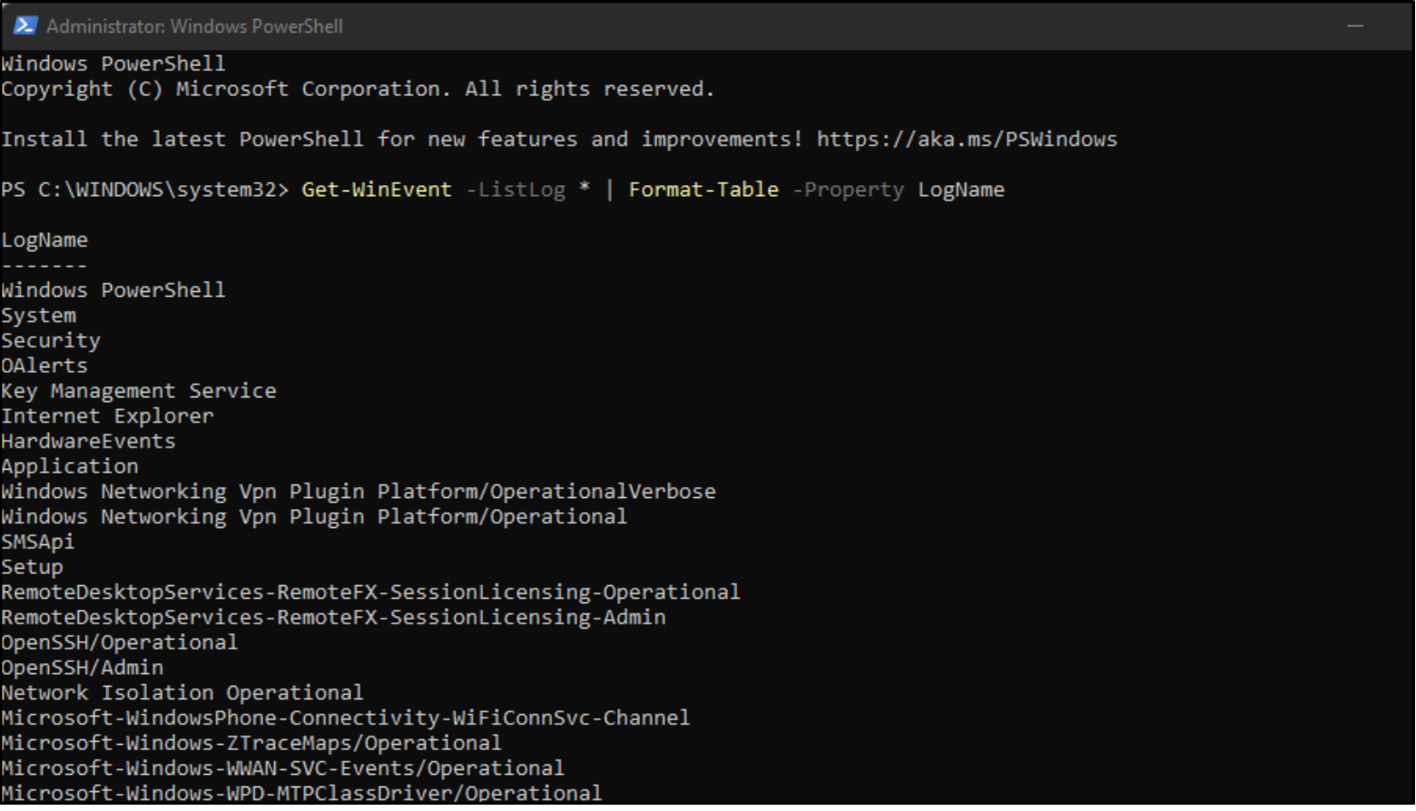Click the -Property parameter text
Viewport: 1416px width, 811px height.
[849, 190]
